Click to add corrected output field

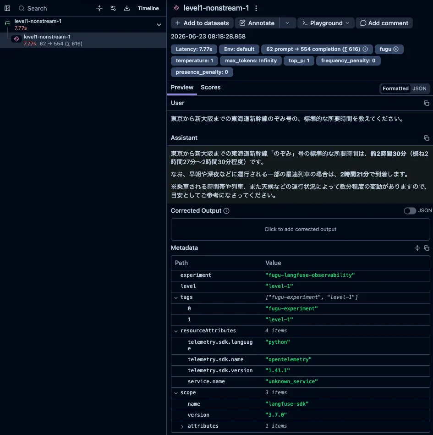point(301,230)
